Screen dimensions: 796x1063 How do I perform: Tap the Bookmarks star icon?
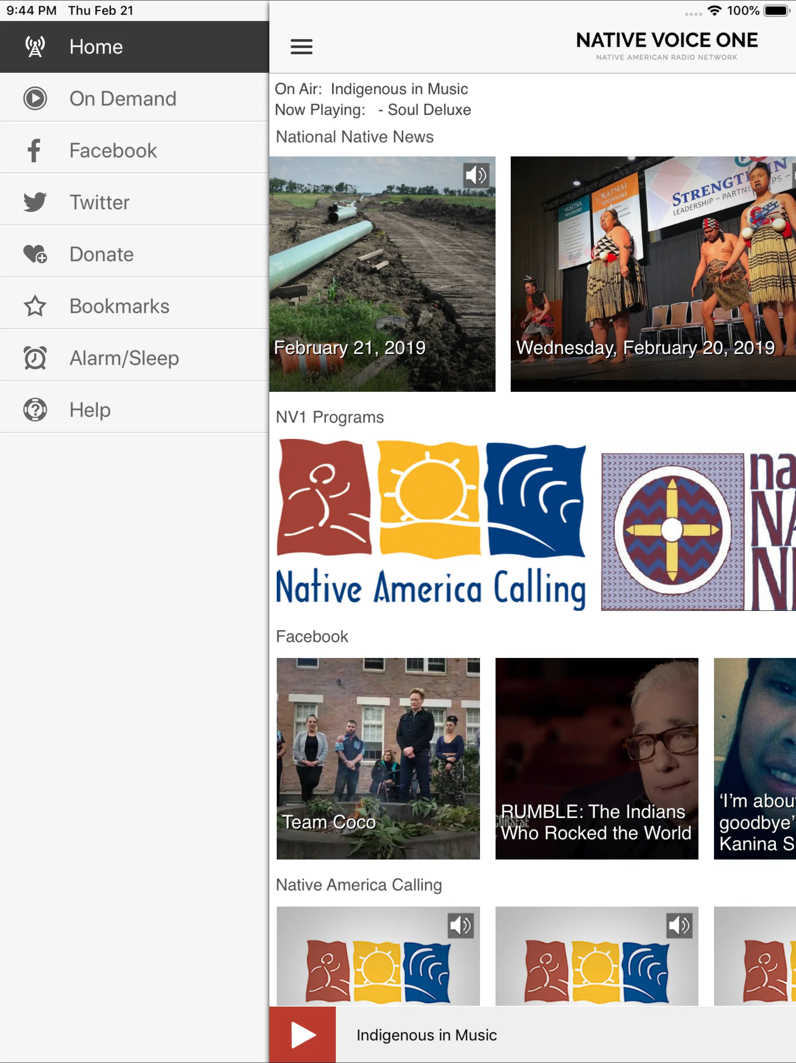tap(35, 306)
